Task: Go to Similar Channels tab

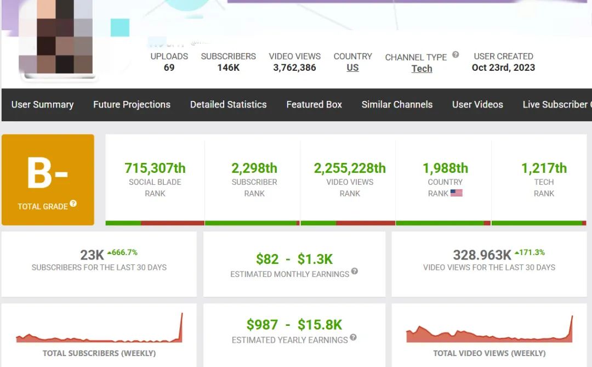Action: 397,105
